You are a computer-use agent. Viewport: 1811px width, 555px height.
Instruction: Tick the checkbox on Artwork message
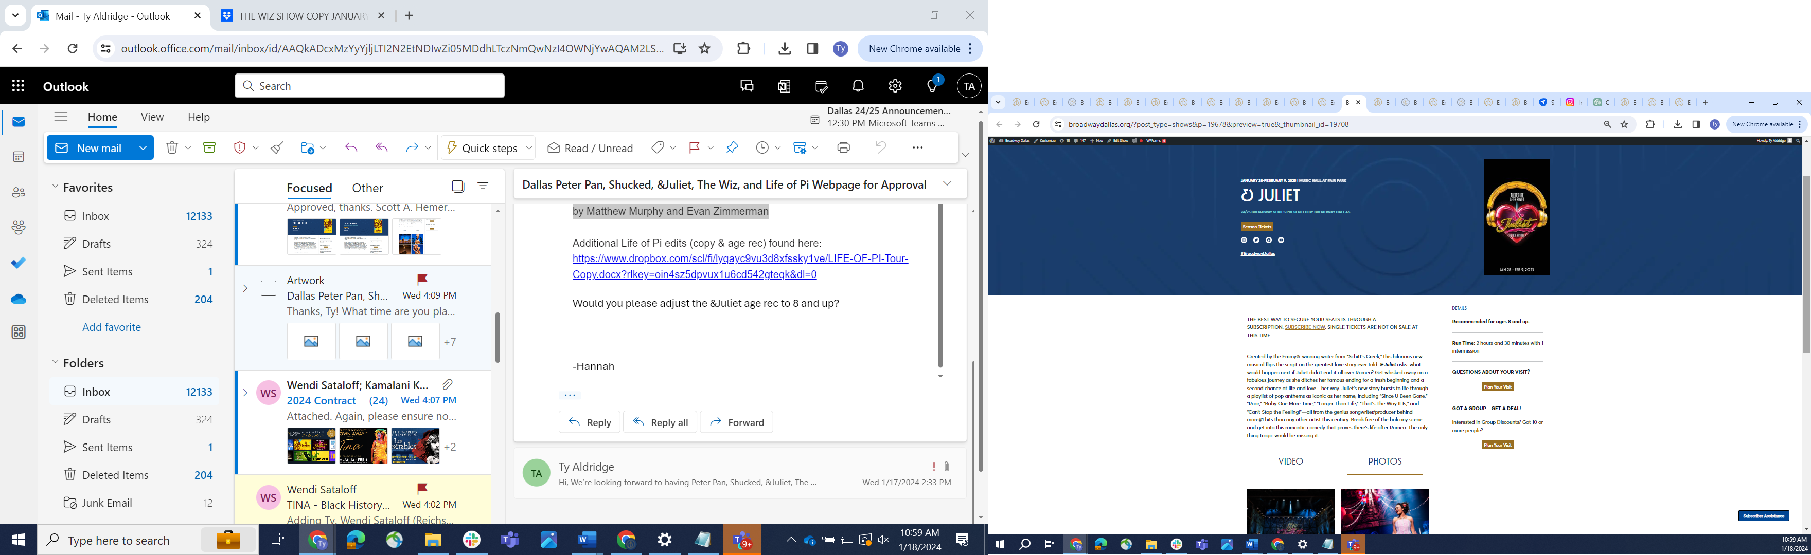pyautogui.click(x=269, y=288)
